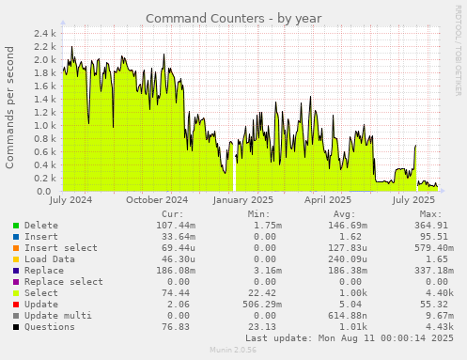Click the 2.4 k y-axis value
467x360 pixels.
[x=45, y=33]
